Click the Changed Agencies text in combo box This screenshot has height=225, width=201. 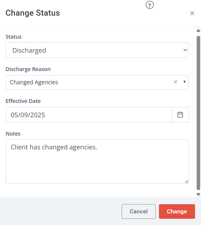tap(34, 82)
